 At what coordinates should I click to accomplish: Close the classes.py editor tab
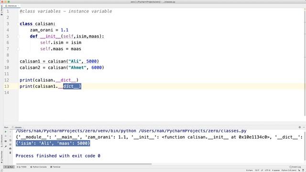[x=19, y=6]
